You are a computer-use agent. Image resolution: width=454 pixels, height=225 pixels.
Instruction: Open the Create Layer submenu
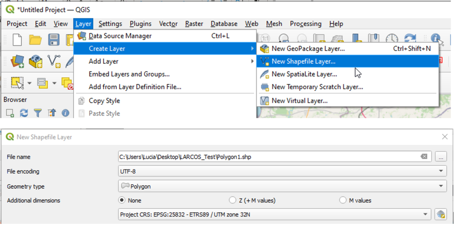165,49
